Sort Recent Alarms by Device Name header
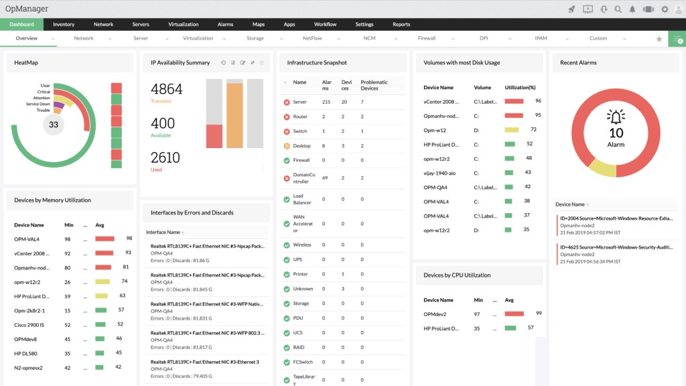This screenshot has height=386, width=686. click(569, 204)
